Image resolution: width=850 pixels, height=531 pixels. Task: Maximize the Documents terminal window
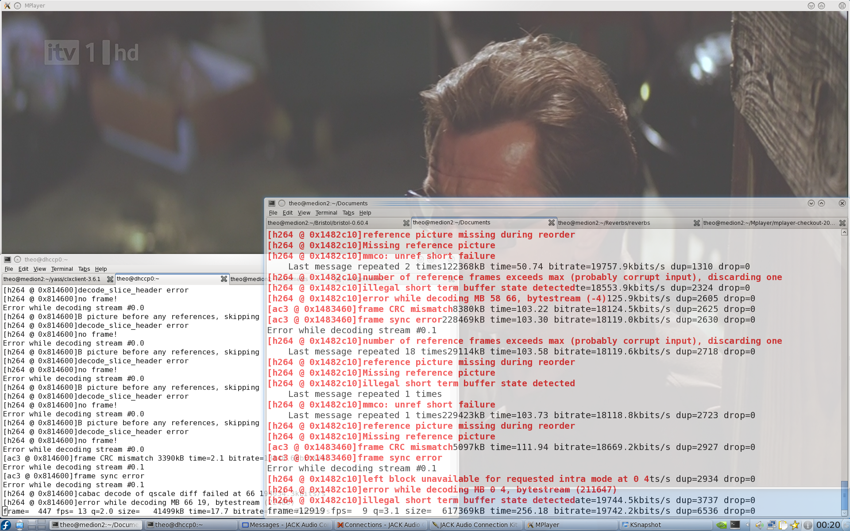[821, 204]
